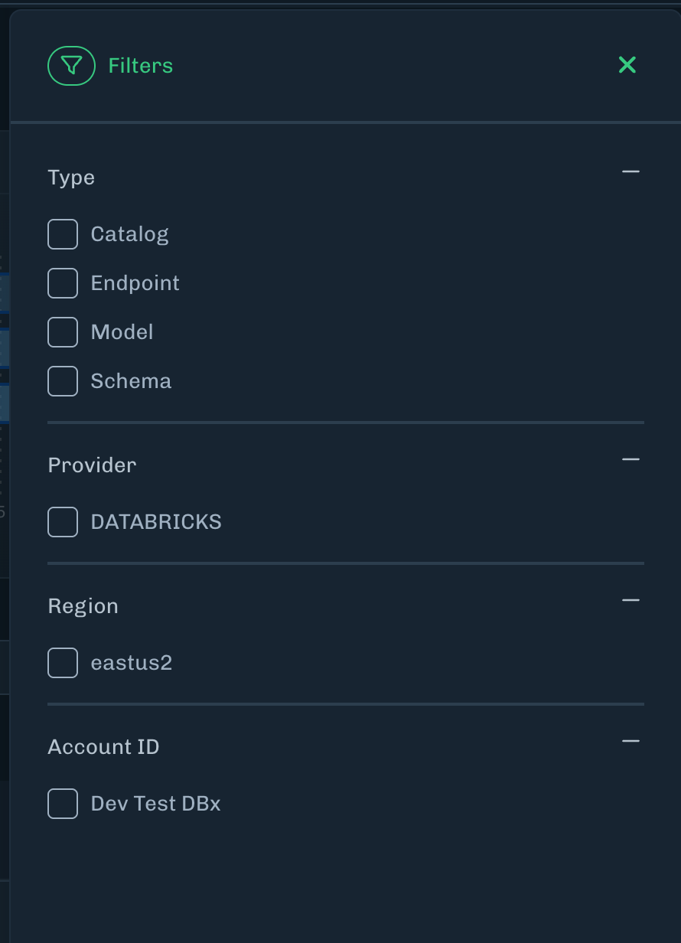Collapse the Provider filter section
The height and width of the screenshot is (943, 681).
click(x=630, y=459)
